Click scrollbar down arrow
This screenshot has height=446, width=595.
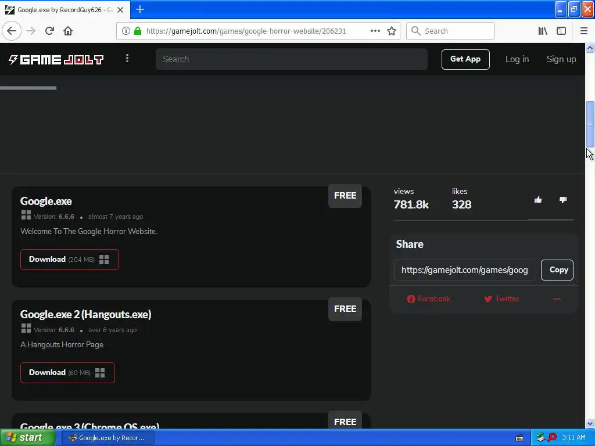tap(590, 423)
